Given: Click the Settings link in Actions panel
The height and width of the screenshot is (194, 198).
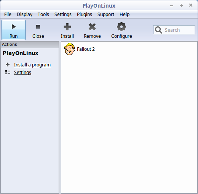Looking at the screenshot, I should [22, 73].
